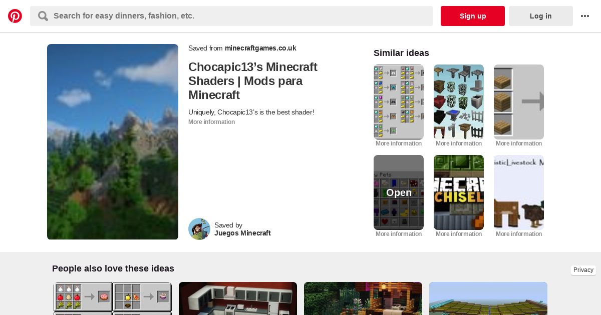601x315 pixels.
Task: Click More information under furniture blocks pin
Action: [459, 143]
